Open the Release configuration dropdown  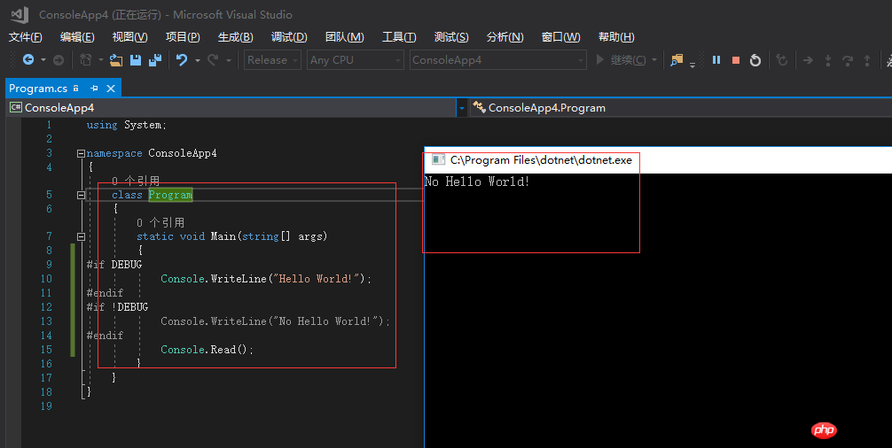click(x=272, y=59)
